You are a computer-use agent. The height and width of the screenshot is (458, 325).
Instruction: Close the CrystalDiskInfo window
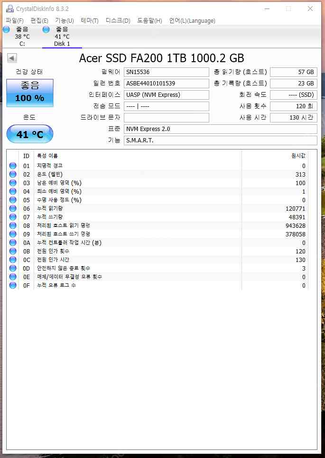point(310,9)
